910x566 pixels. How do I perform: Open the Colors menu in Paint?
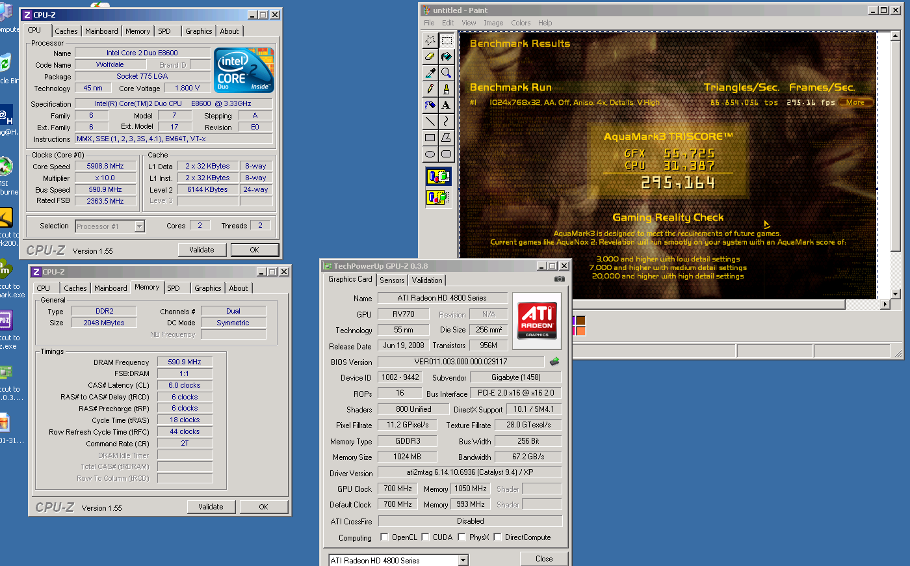click(x=521, y=23)
